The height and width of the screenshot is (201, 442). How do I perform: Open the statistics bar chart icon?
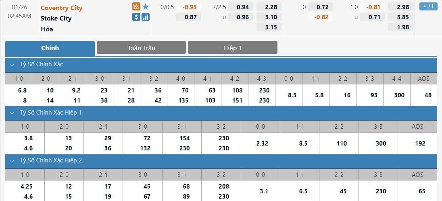pyautogui.click(x=146, y=17)
